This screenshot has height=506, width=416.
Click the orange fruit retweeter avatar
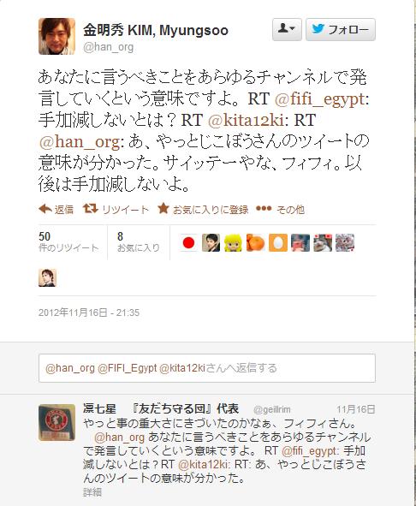[255, 242]
